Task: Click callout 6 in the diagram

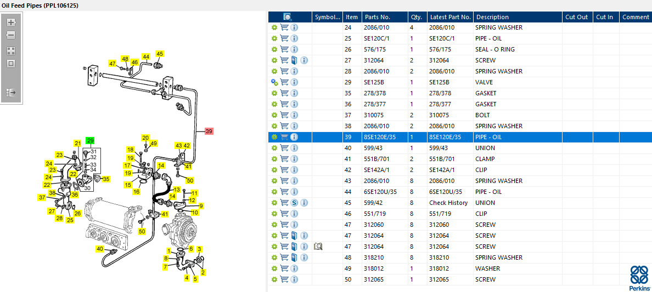Action: 191,249
